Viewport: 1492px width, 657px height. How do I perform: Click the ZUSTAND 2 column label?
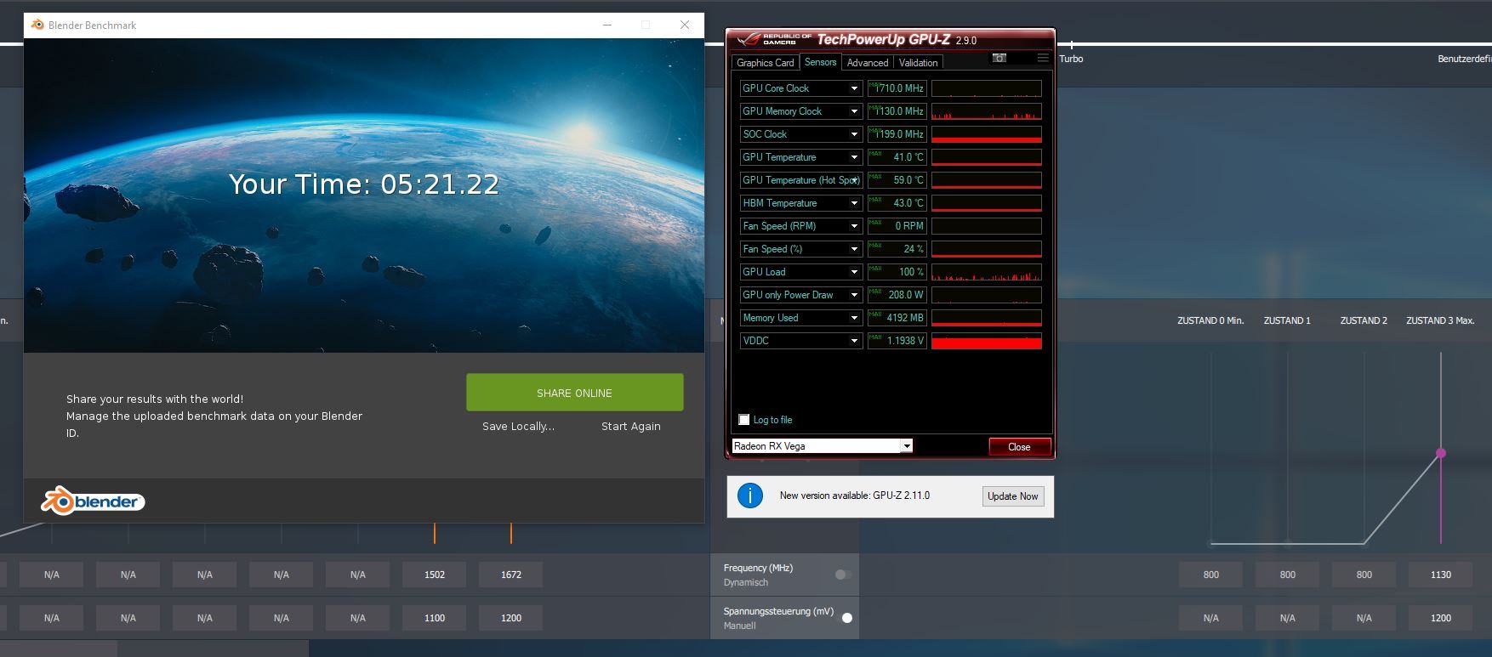pos(1364,320)
